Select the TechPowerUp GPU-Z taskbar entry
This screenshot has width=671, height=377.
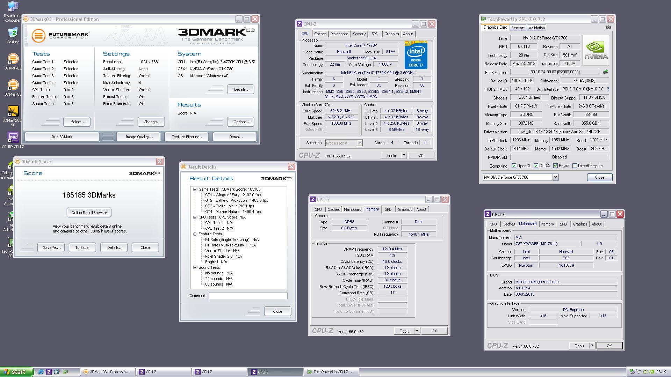331,372
